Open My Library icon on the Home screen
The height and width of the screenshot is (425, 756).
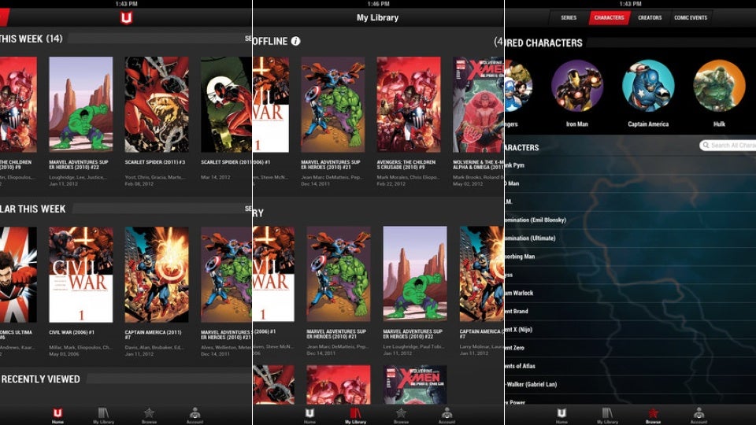coord(104,415)
